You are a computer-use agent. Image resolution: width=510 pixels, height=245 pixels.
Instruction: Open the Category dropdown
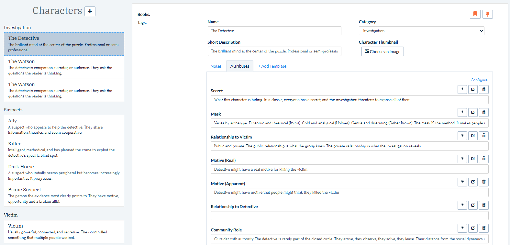(x=421, y=31)
